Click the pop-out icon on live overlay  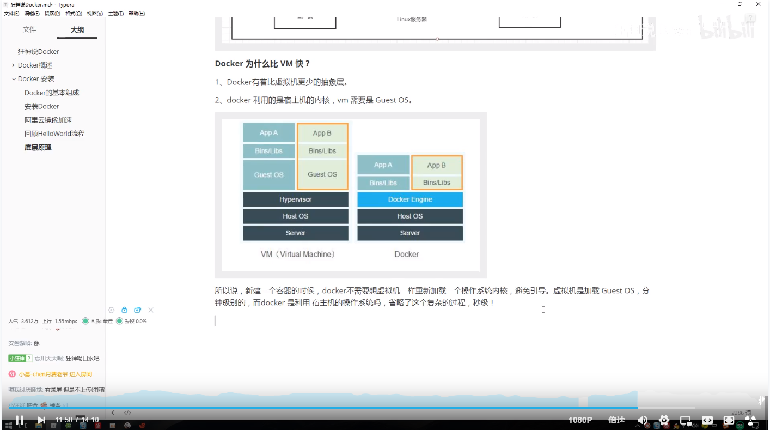(x=137, y=310)
